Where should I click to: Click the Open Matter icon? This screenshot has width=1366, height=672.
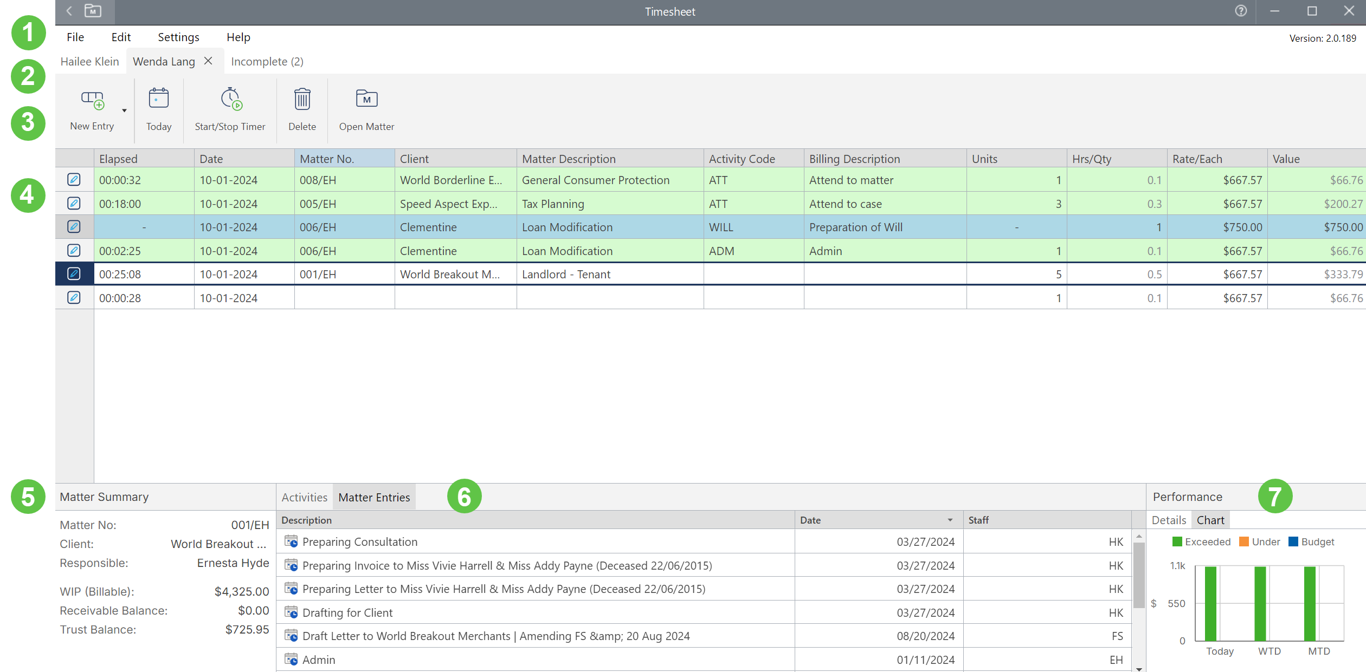366,99
